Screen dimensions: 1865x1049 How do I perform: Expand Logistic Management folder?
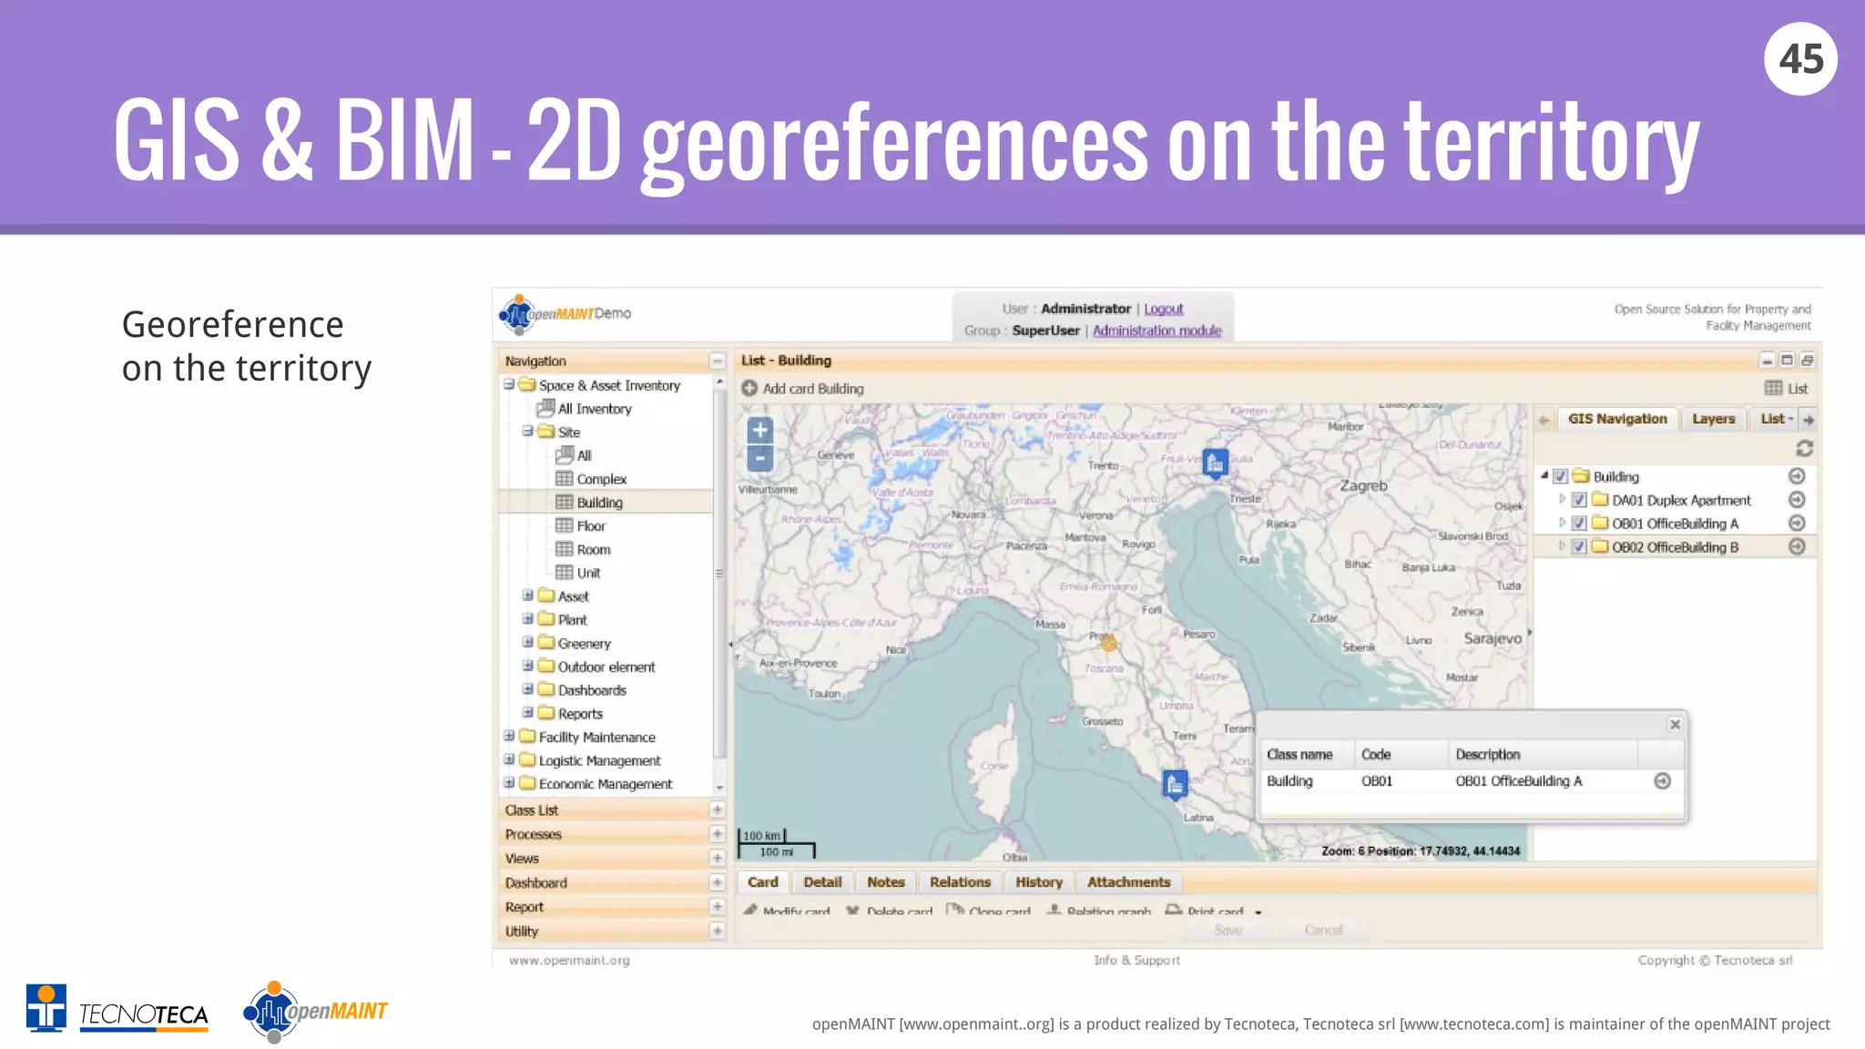(509, 759)
